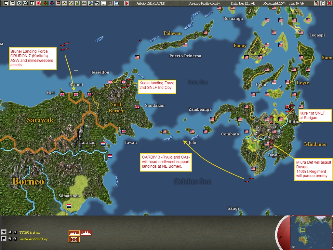Viewport: 333px width, 250px height.
Task: Close the game with the red X
Action: (329, 3)
